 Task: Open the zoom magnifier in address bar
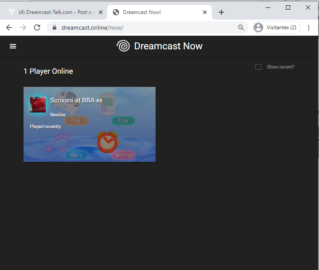tap(241, 27)
